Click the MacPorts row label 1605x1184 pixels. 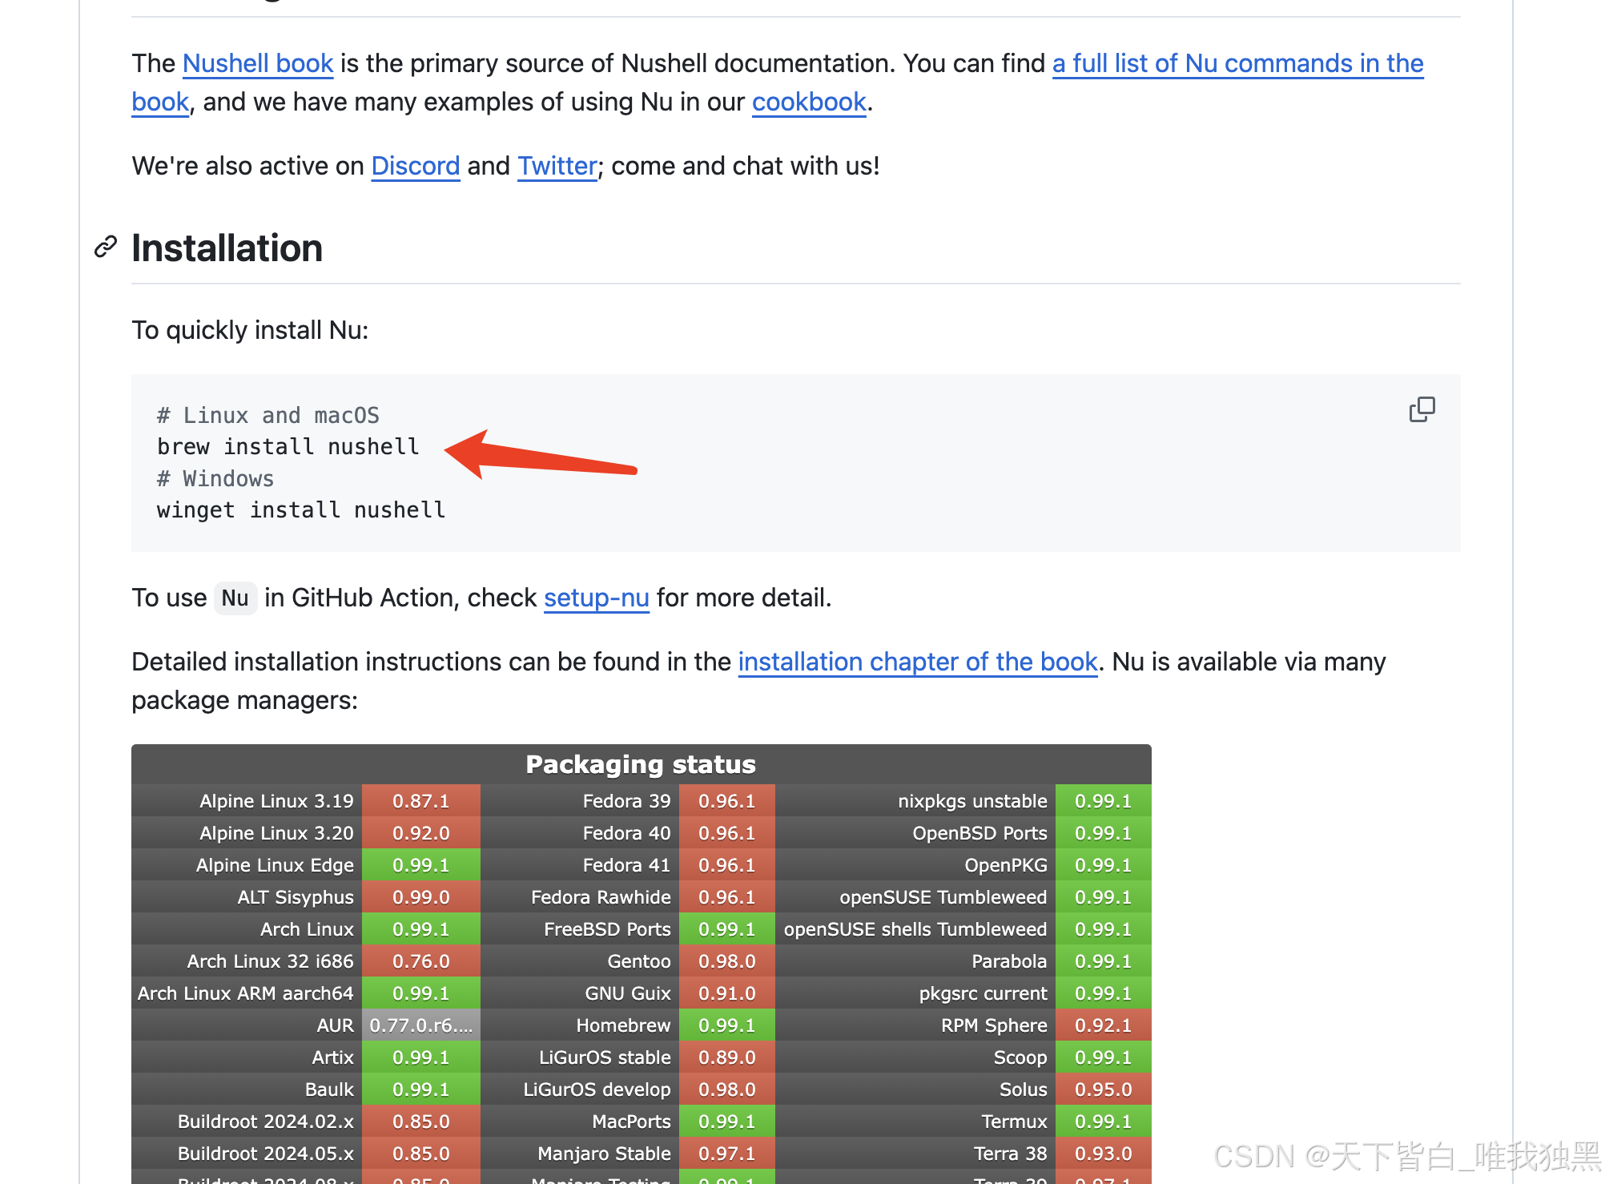pyautogui.click(x=631, y=1122)
